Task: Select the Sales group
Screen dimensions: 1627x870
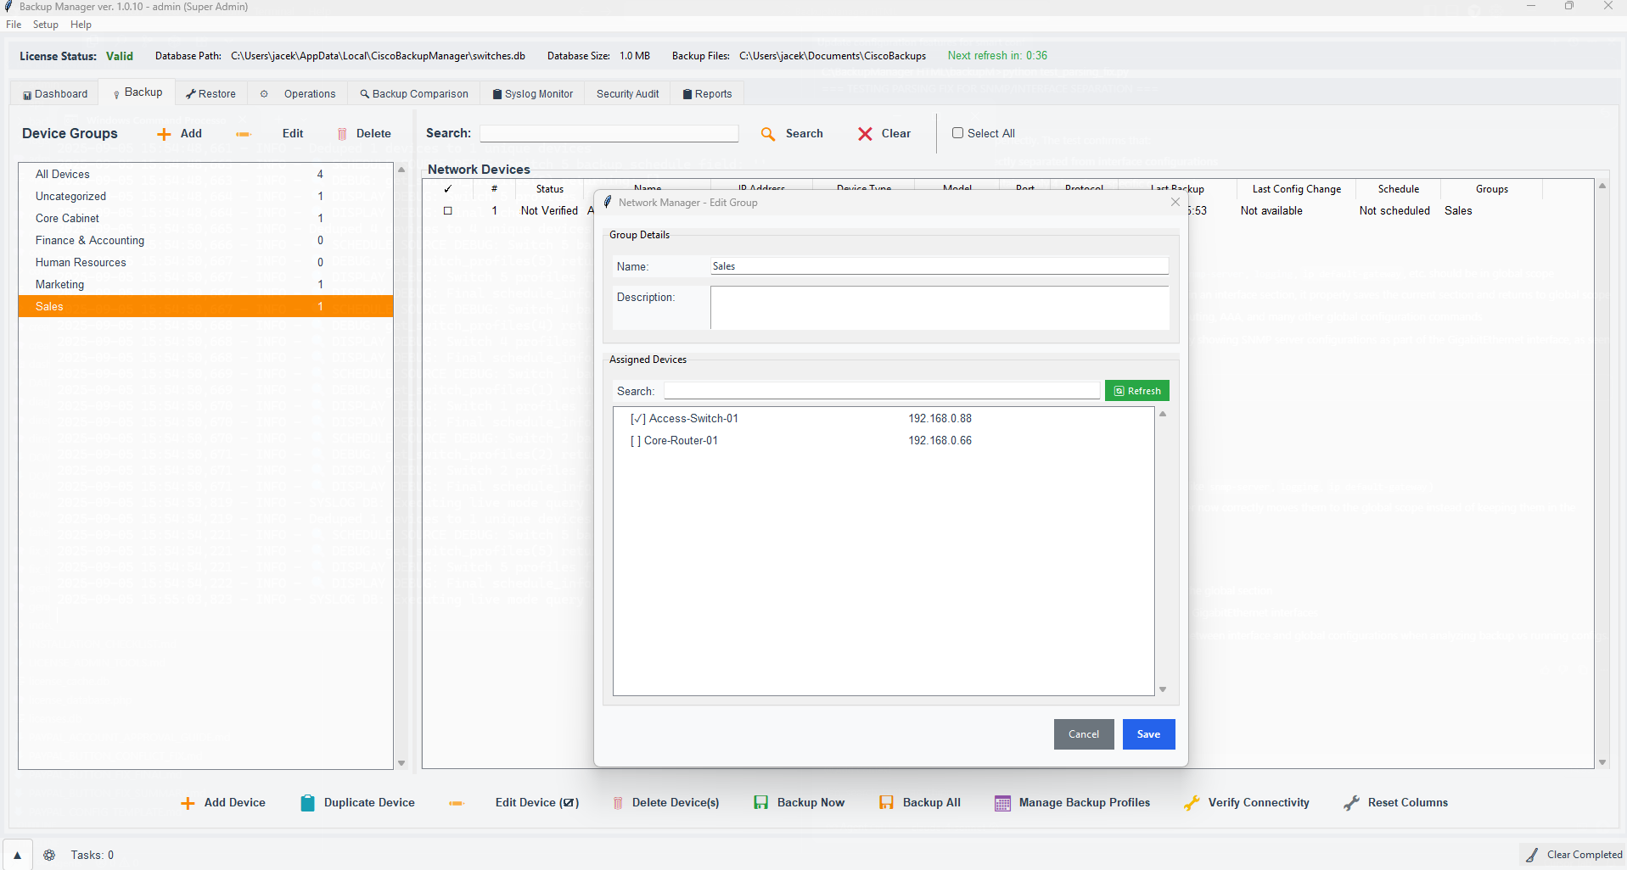Action: click(205, 306)
